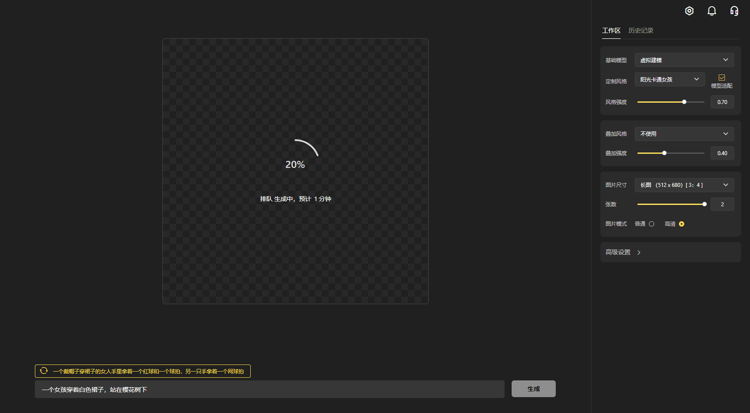Viewport: 750px width, 413px height.
Task: Click the headset customer support icon
Action: pos(734,11)
